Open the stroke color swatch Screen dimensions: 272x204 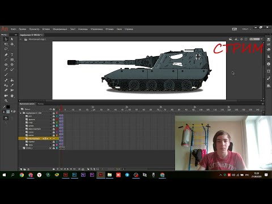[x=8, y=107]
